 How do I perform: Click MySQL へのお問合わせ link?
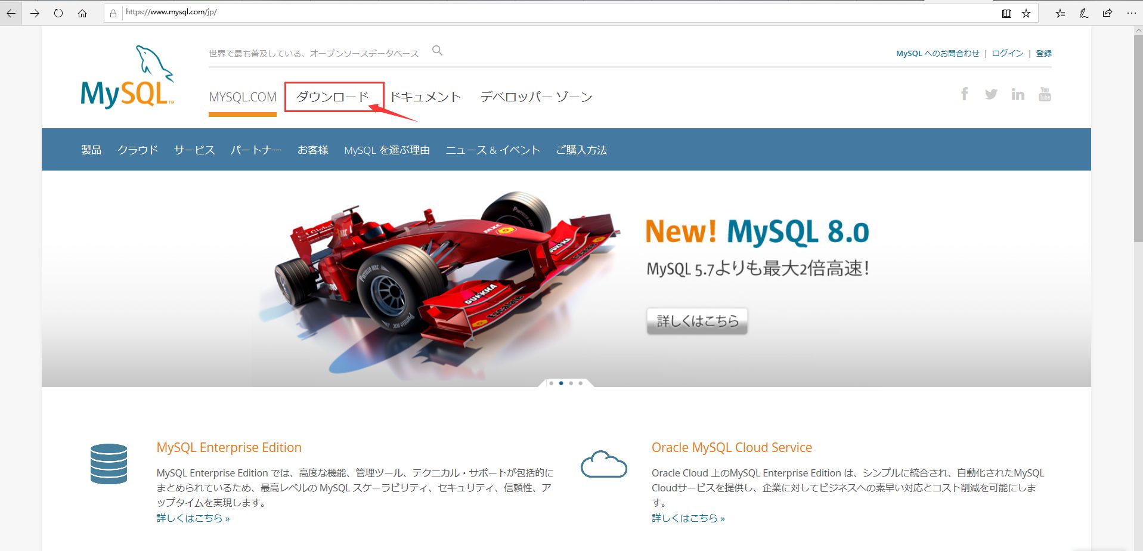[x=937, y=53]
